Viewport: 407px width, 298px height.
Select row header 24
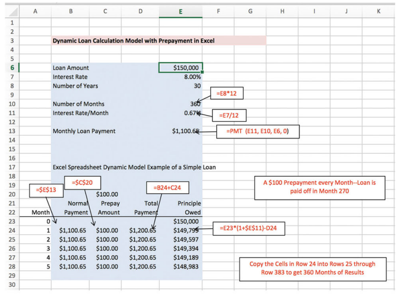12,230
